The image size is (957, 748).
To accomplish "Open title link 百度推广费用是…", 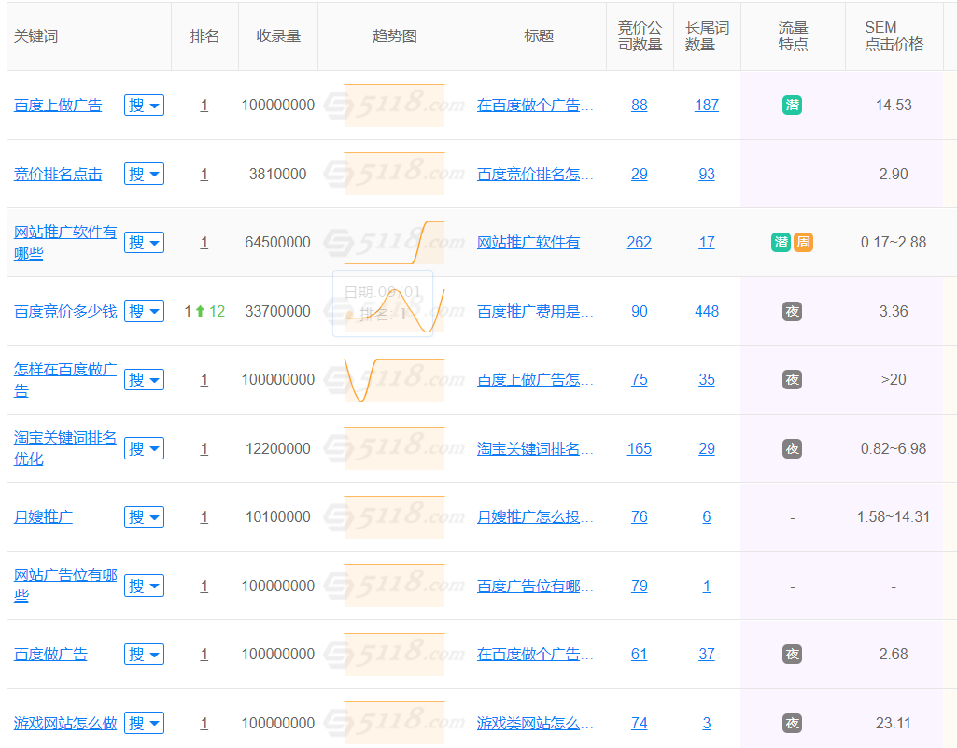I will tap(535, 311).
